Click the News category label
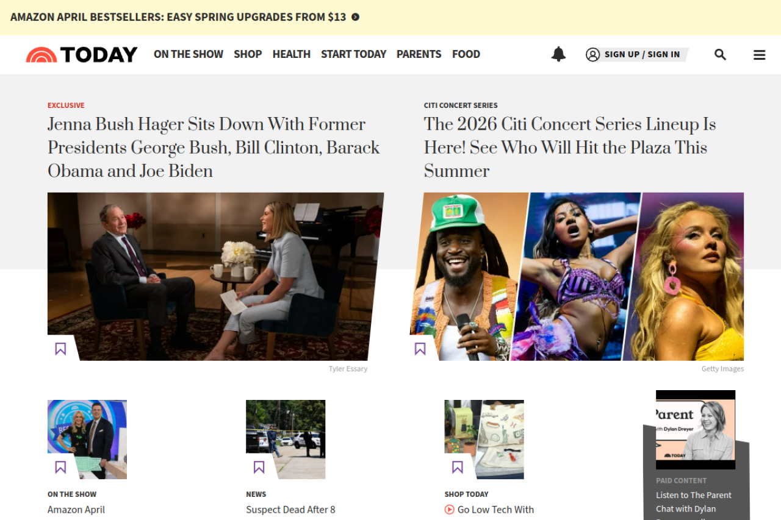Viewport: 781px width, 520px height. tap(256, 494)
